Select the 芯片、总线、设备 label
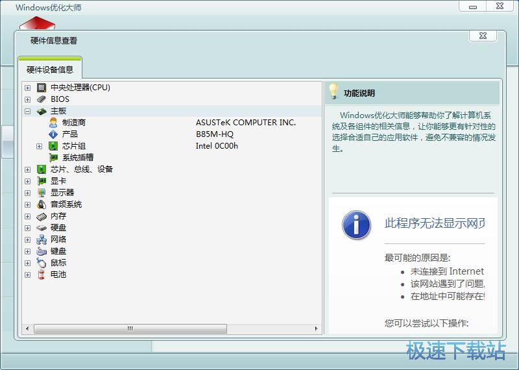The width and height of the screenshot is (519, 370). (x=82, y=169)
